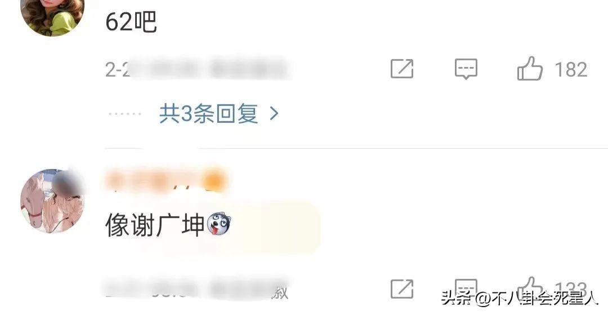Open the avatar of the 像谢广坤 commenter
Image resolution: width=608 pixels, height=315 pixels.
(52, 201)
